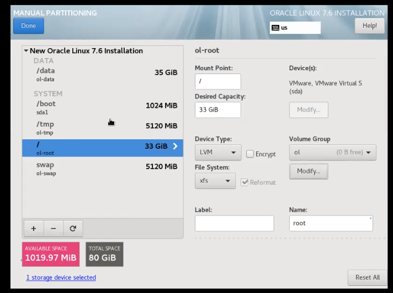Image resolution: width=393 pixels, height=293 pixels.
Task: Select the /tmp ol-tmp partition row
Action: 103,128
